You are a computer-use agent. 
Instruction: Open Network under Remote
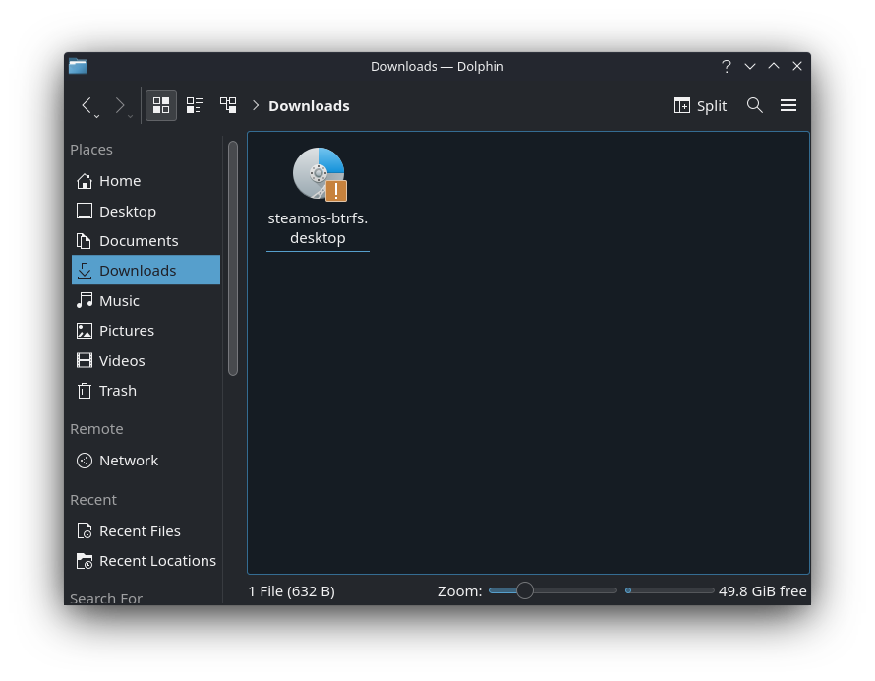coord(146,461)
